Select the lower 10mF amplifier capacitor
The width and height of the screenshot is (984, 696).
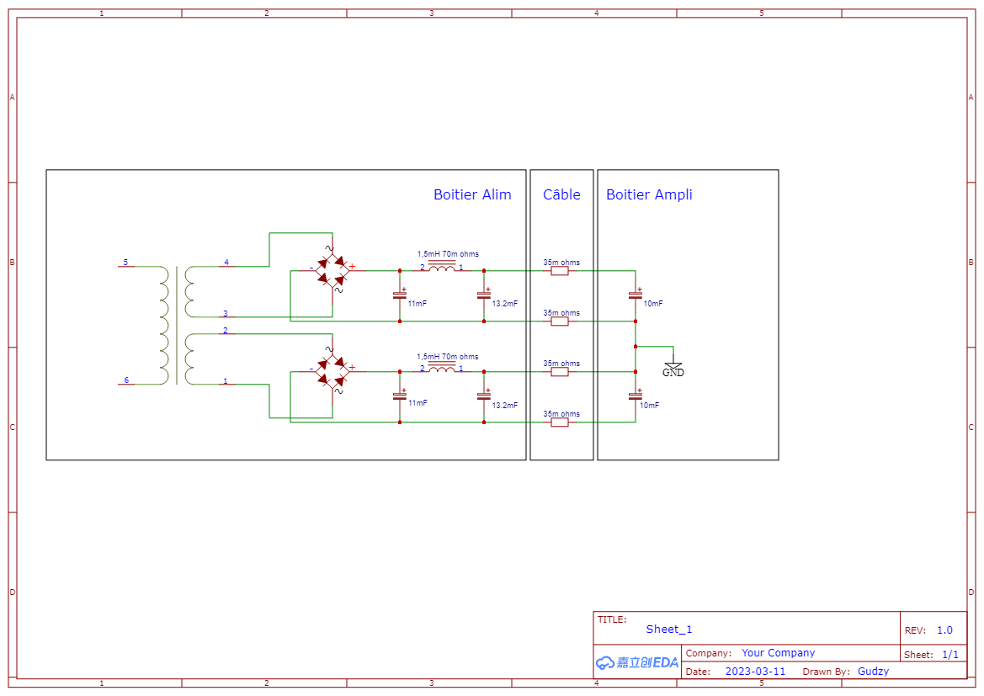(x=636, y=396)
